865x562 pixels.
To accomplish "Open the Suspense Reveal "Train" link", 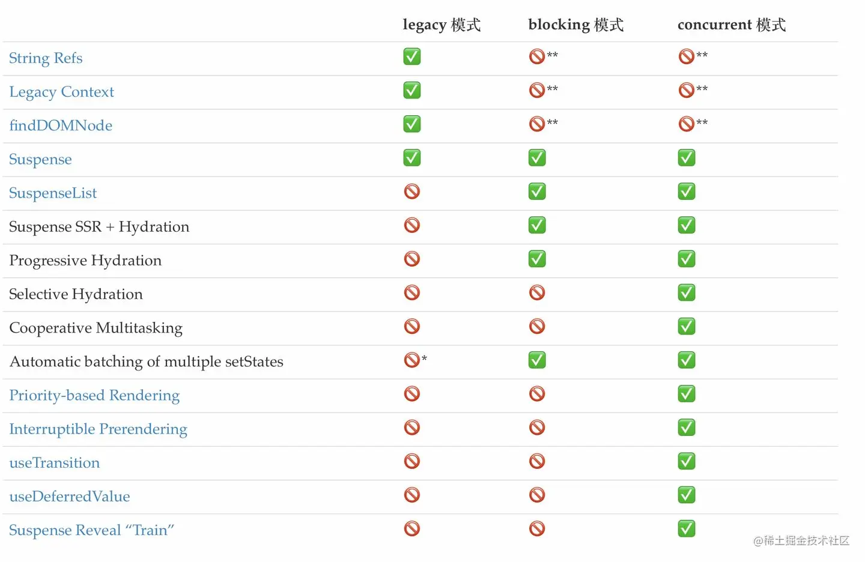I will [x=91, y=530].
